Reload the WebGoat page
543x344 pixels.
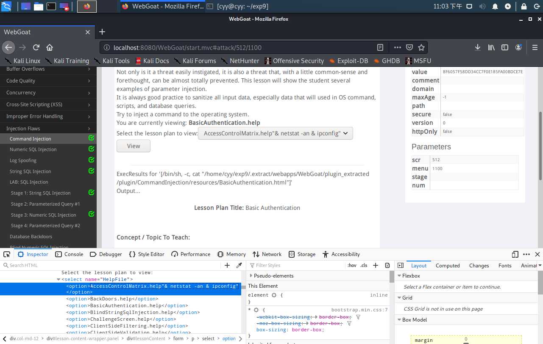36,47
